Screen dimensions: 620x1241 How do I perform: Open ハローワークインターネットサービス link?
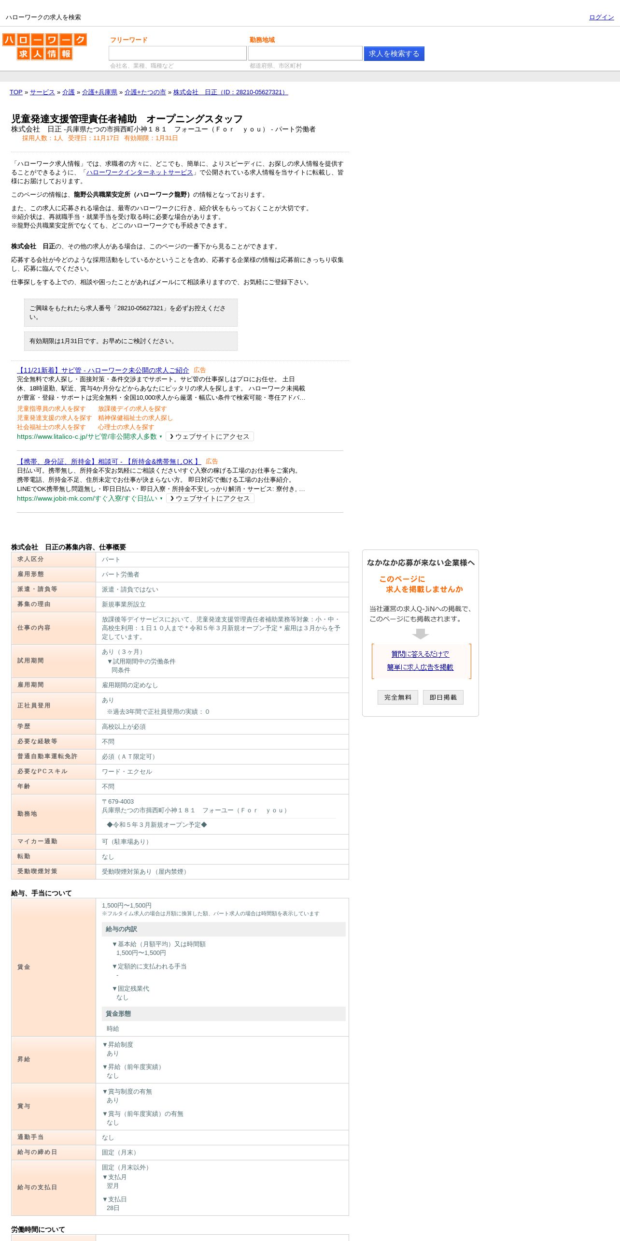(x=140, y=173)
